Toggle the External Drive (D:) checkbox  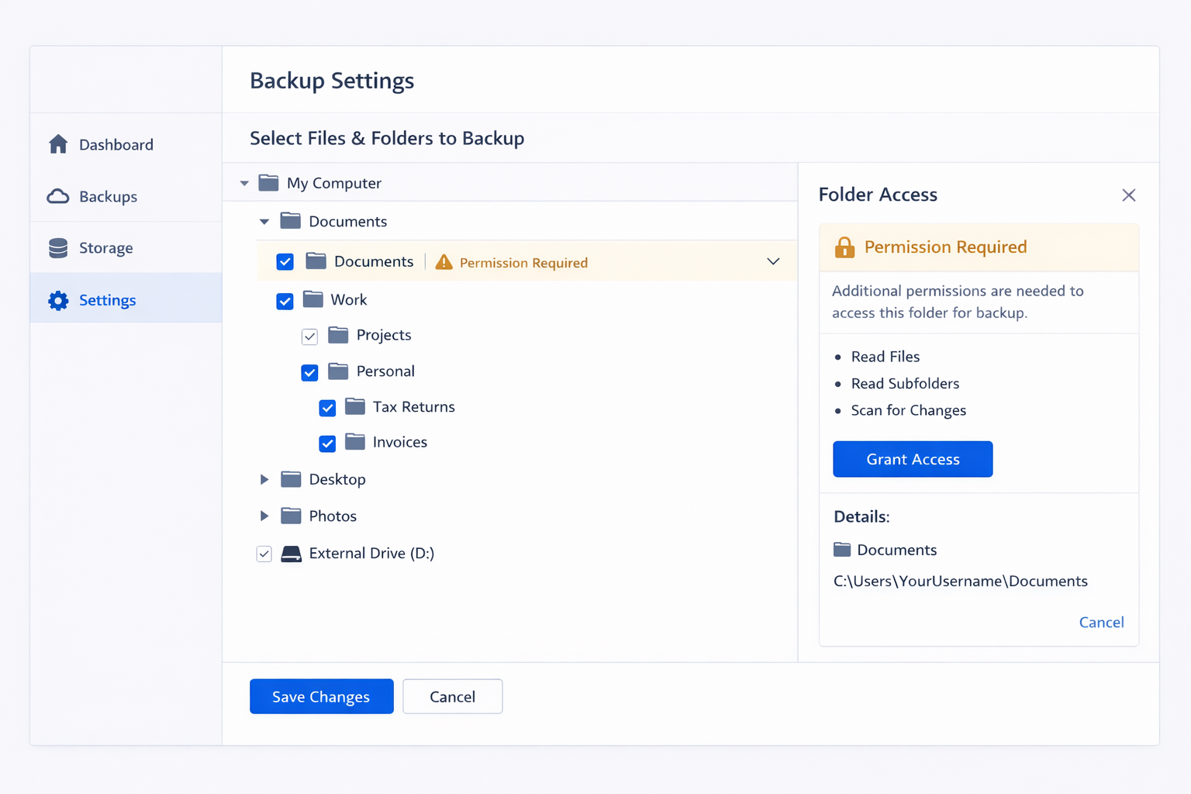(264, 554)
